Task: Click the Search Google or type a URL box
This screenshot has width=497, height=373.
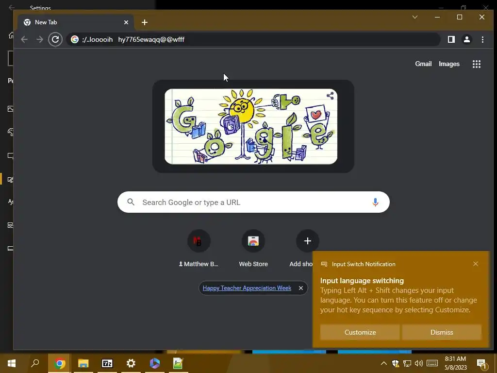Action: point(253,202)
